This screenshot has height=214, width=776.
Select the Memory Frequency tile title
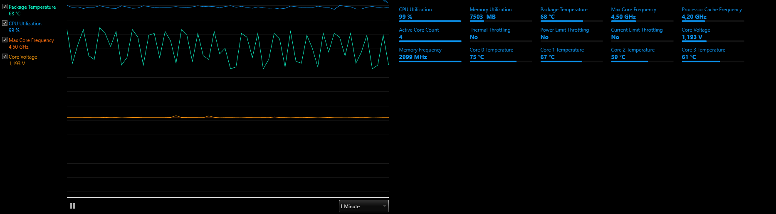tap(420, 50)
